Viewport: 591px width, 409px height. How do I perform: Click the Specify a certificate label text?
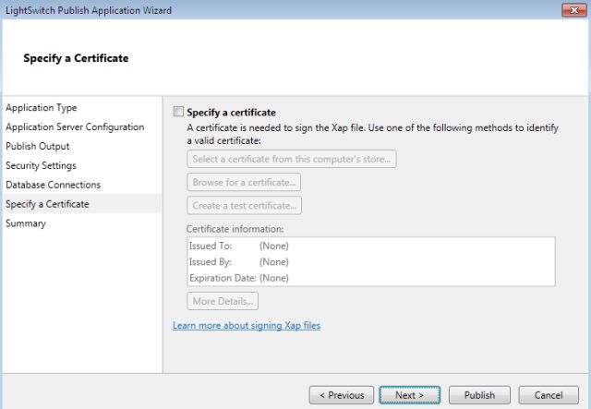232,113
